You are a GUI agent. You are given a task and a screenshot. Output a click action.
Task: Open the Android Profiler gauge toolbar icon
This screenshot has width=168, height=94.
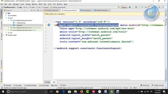point(142,7)
